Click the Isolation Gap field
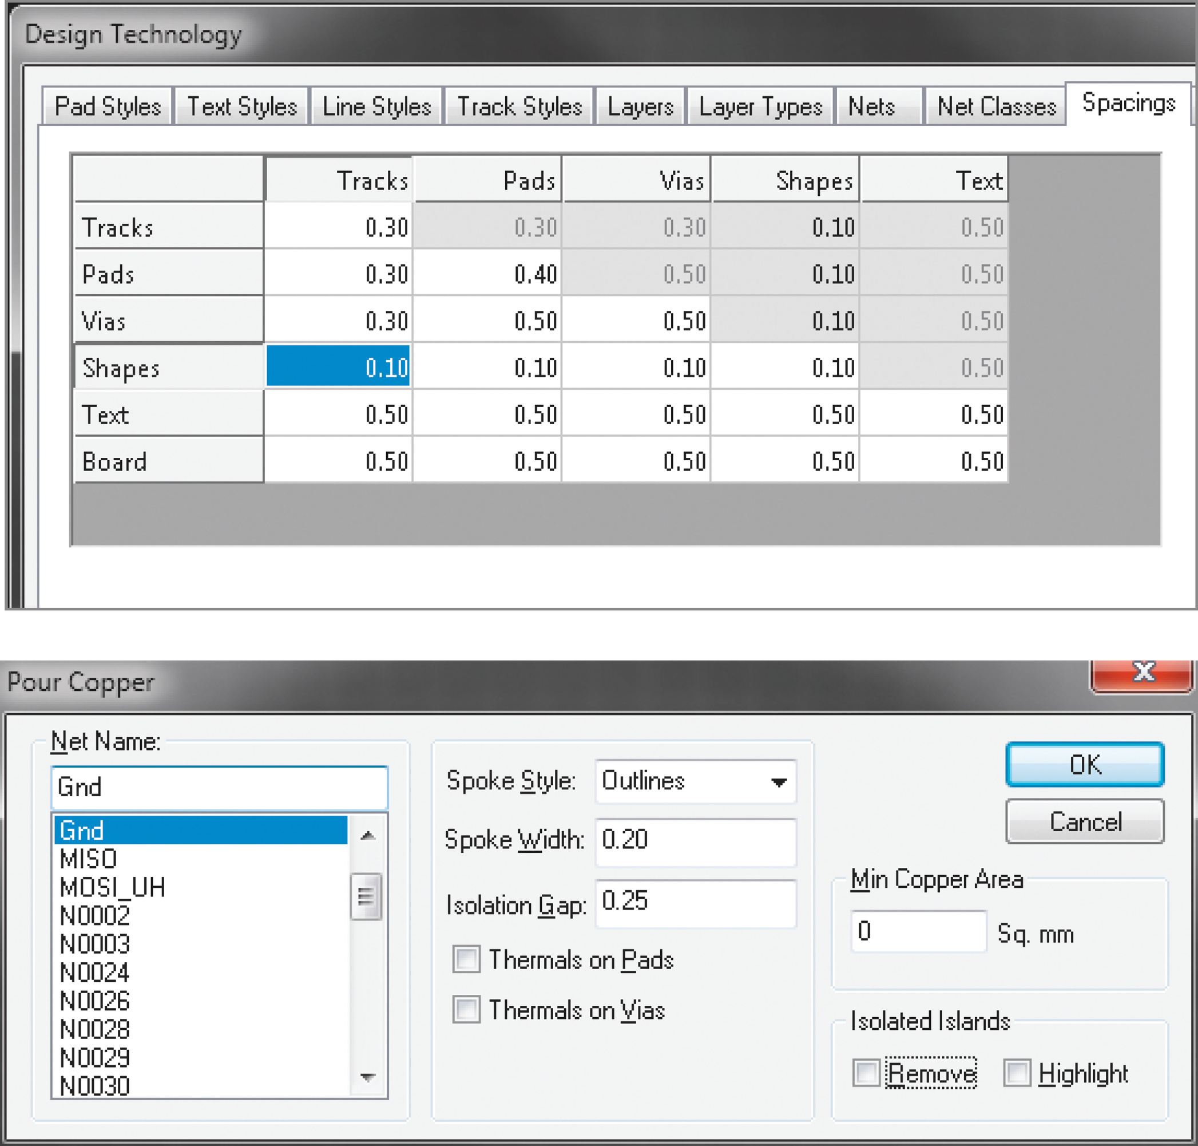This screenshot has height=1146, width=1198. pos(695,903)
